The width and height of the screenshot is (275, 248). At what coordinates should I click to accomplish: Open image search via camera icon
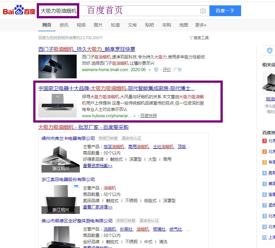pos(203,11)
